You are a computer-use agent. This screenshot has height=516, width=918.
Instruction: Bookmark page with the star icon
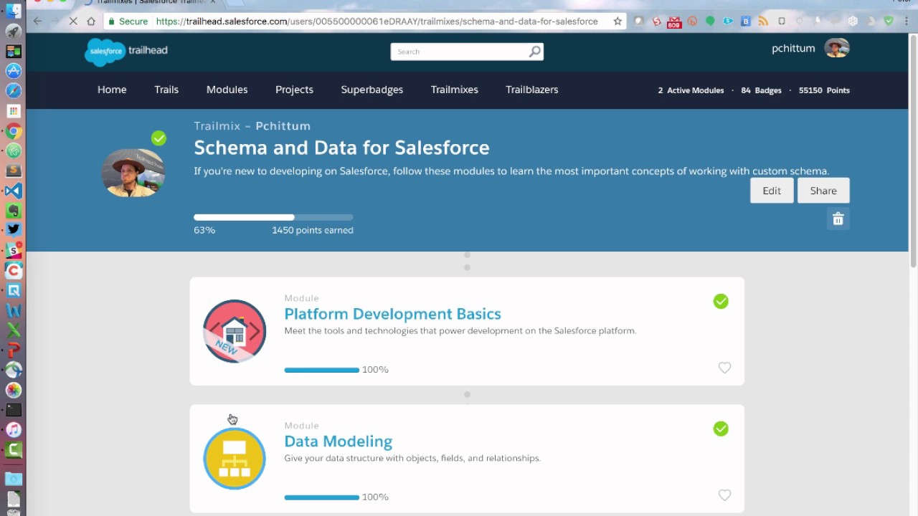(617, 21)
